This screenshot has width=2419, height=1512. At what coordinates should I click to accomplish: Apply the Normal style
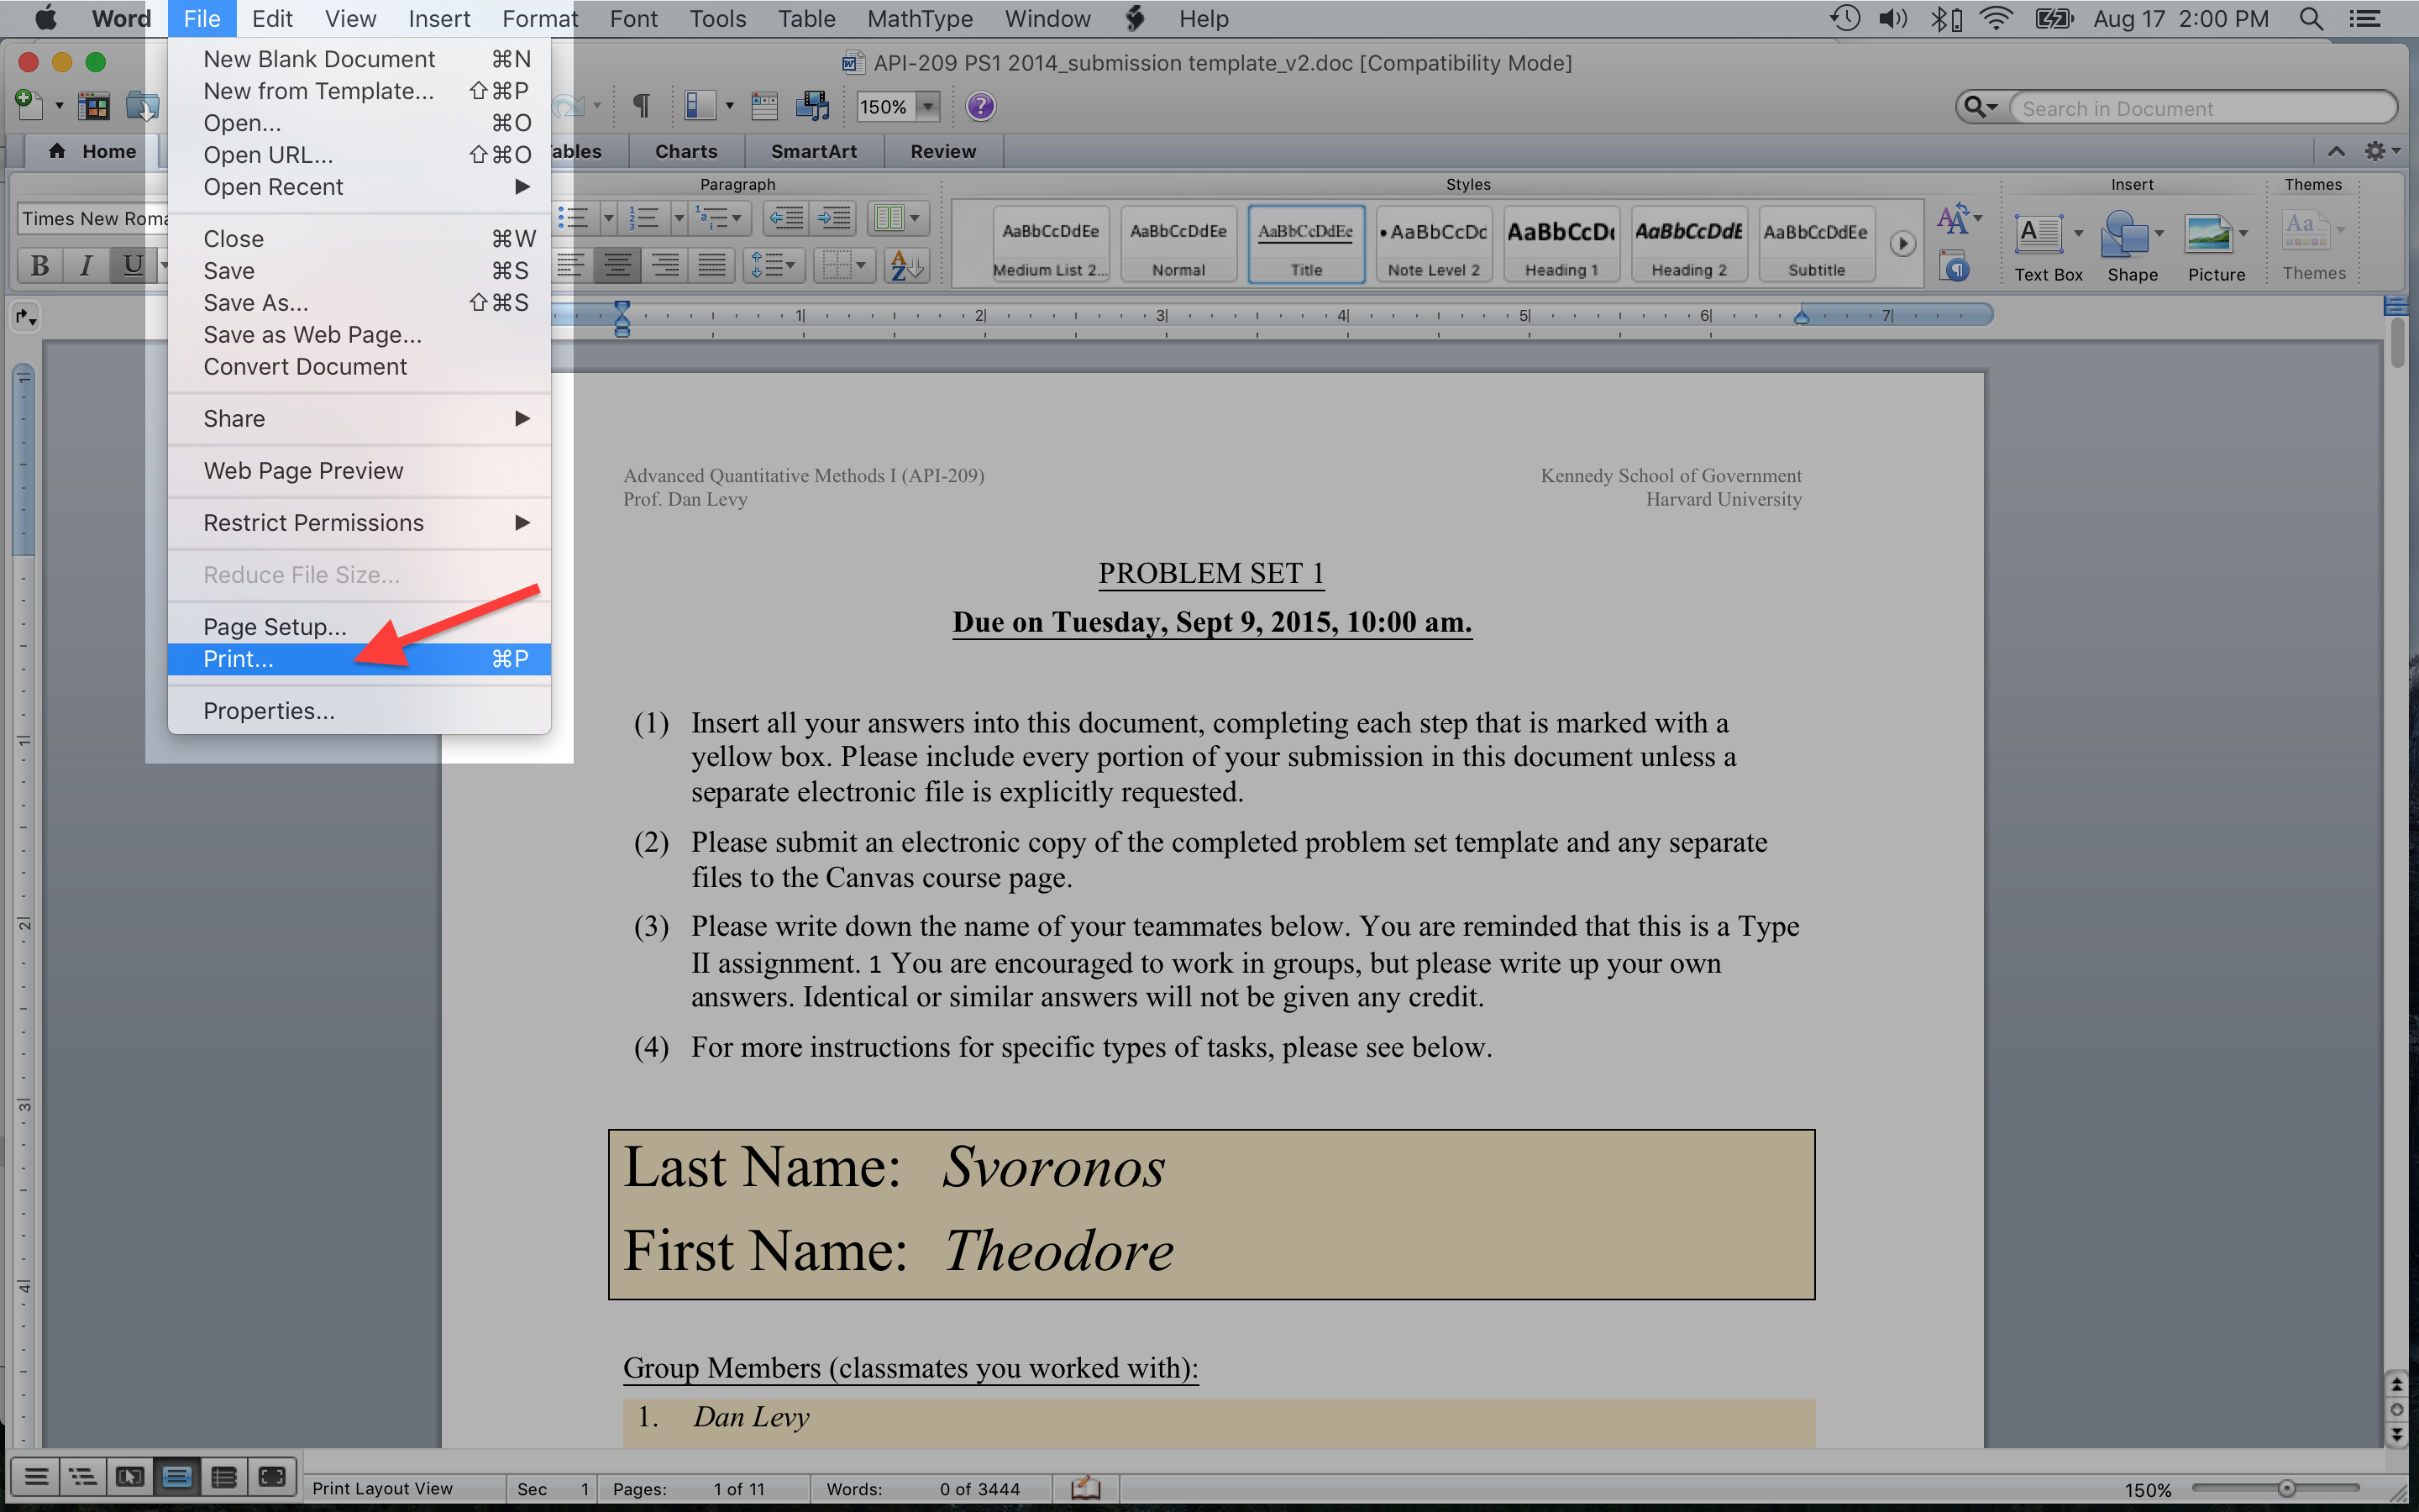[x=1178, y=244]
